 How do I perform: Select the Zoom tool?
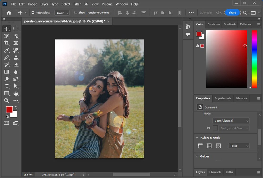click(x=6, y=101)
